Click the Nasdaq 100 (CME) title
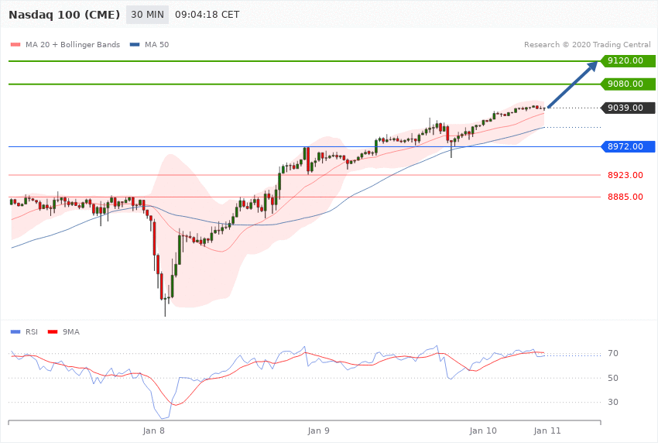The width and height of the screenshot is (658, 446). [64, 15]
